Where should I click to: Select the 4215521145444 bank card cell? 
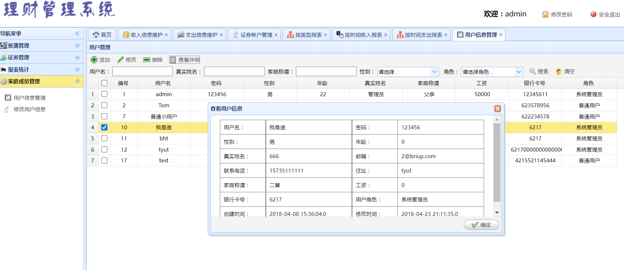pyautogui.click(x=535, y=160)
